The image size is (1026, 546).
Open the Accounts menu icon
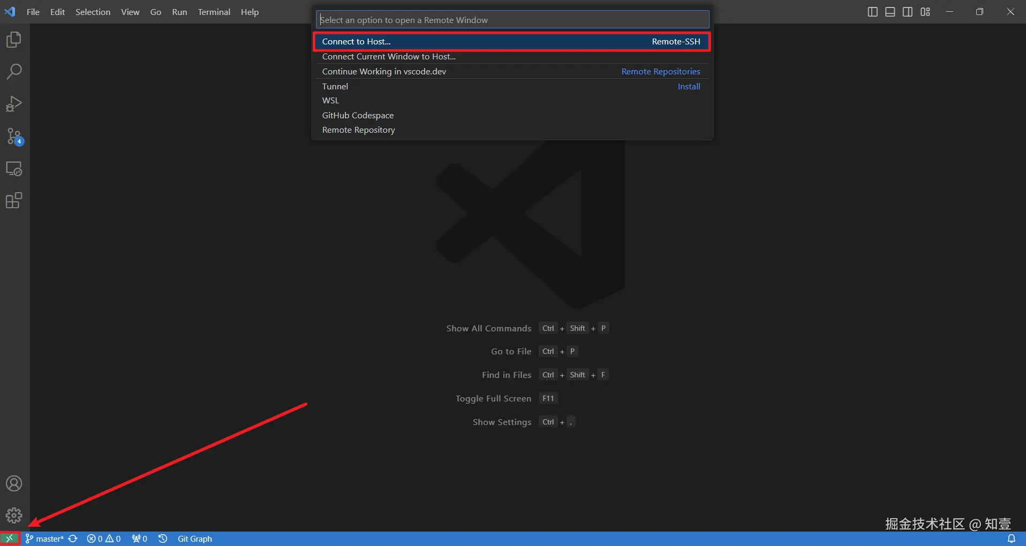(x=14, y=483)
